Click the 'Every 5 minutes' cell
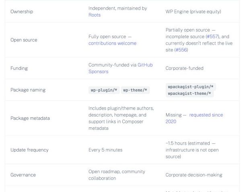Screen dimensions: 243x192 tap(105, 150)
